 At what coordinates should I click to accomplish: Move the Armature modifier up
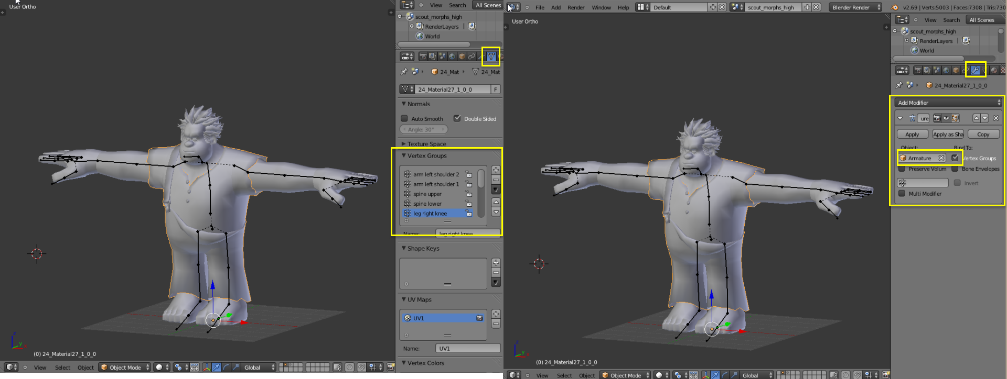pyautogui.click(x=976, y=118)
